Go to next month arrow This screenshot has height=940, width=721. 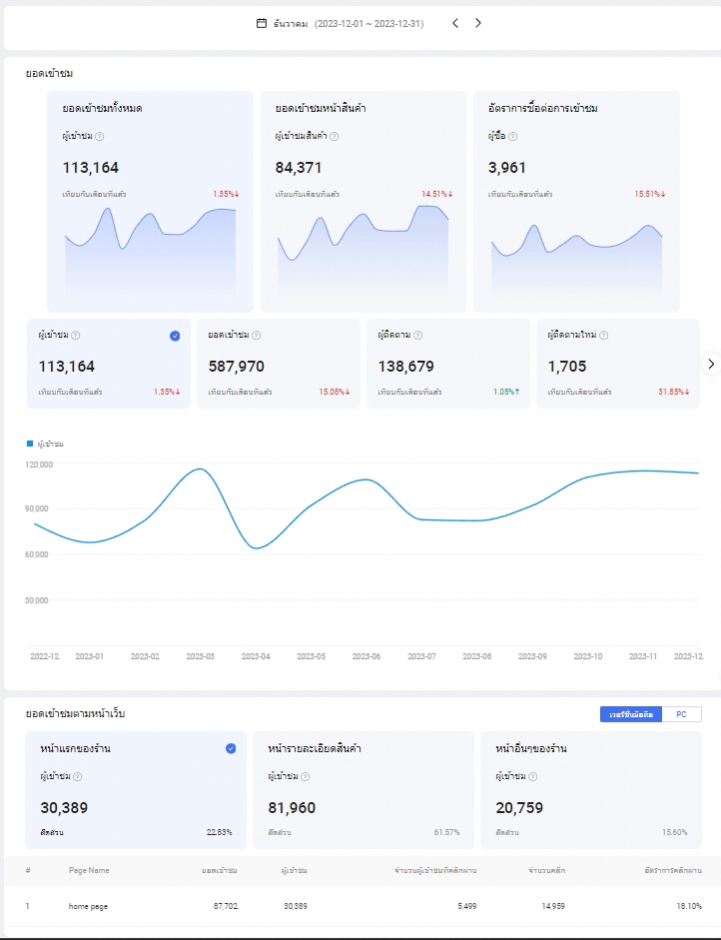(477, 23)
